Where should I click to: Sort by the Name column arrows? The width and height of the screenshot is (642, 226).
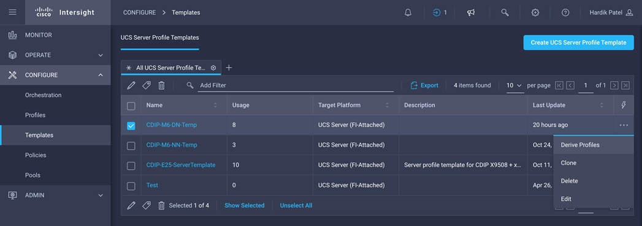(215, 105)
